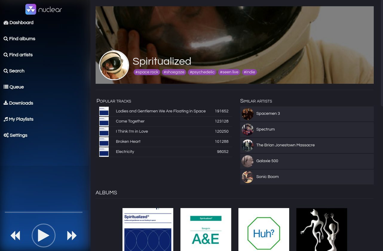Select the #shoegaze tag
The width and height of the screenshot is (383, 251).
(174, 72)
